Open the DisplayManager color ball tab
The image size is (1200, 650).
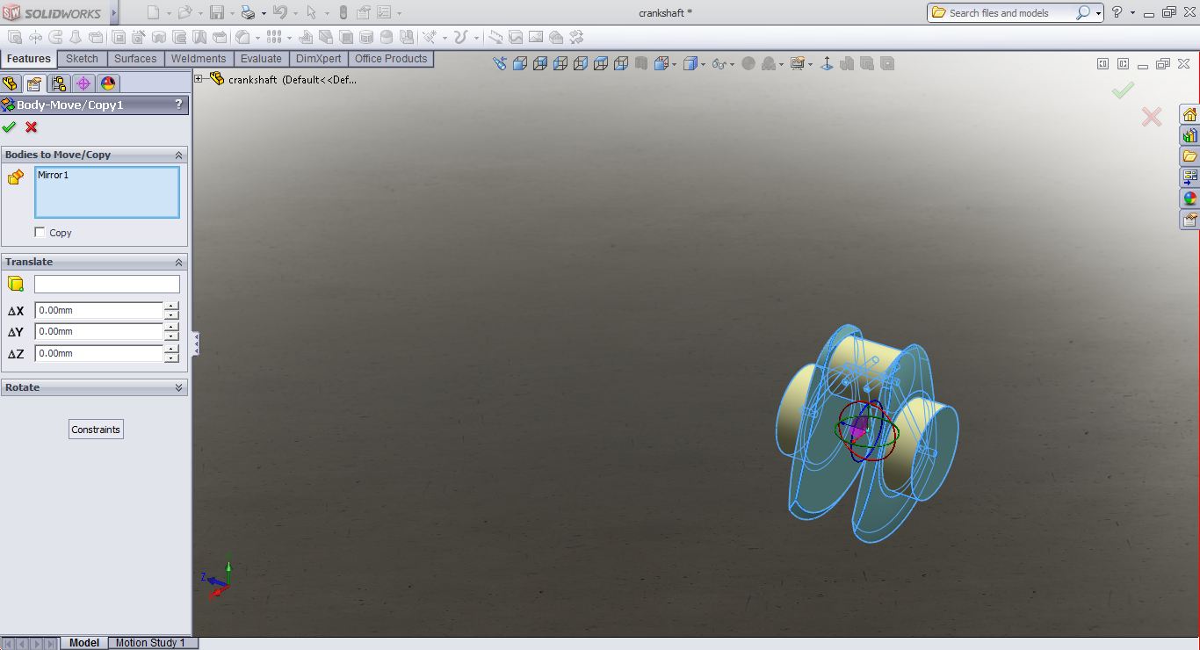pyautogui.click(x=108, y=83)
